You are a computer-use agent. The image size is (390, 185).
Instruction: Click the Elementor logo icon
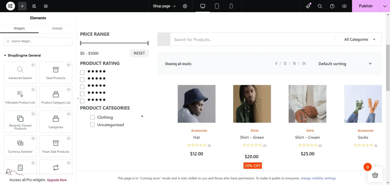pyautogui.click(x=10, y=6)
